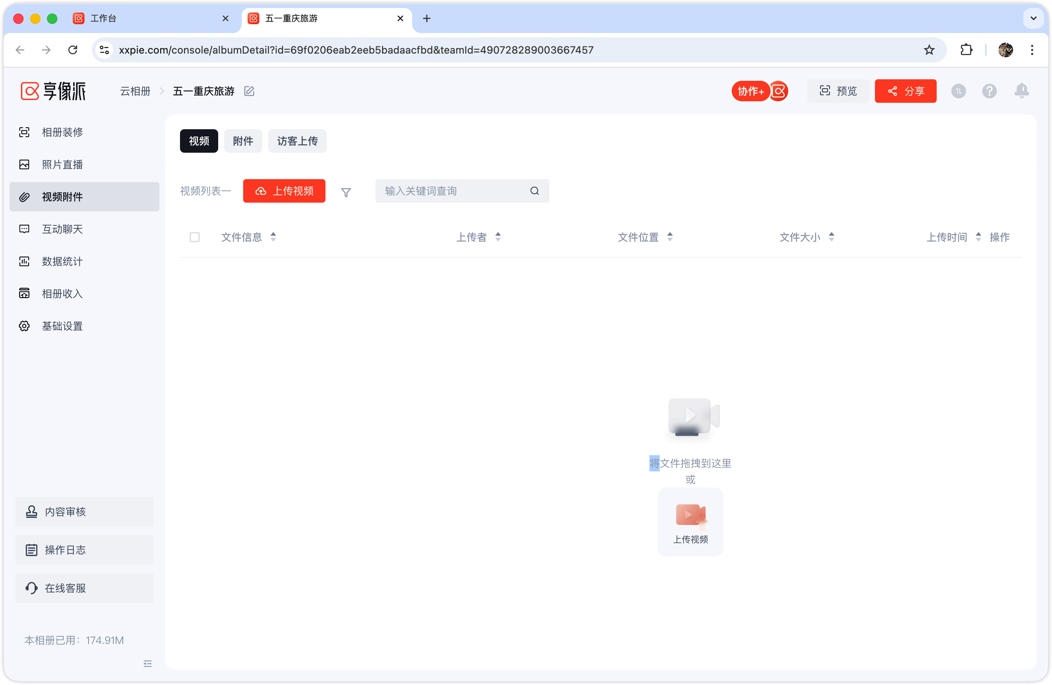The width and height of the screenshot is (1052, 685).
Task: Open 在线客服 support
Action: pos(84,588)
